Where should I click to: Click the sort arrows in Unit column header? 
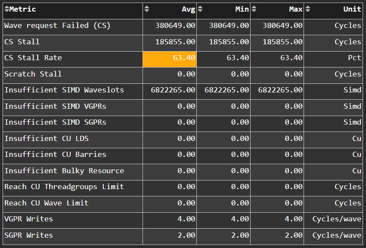pyautogui.click(x=307, y=9)
